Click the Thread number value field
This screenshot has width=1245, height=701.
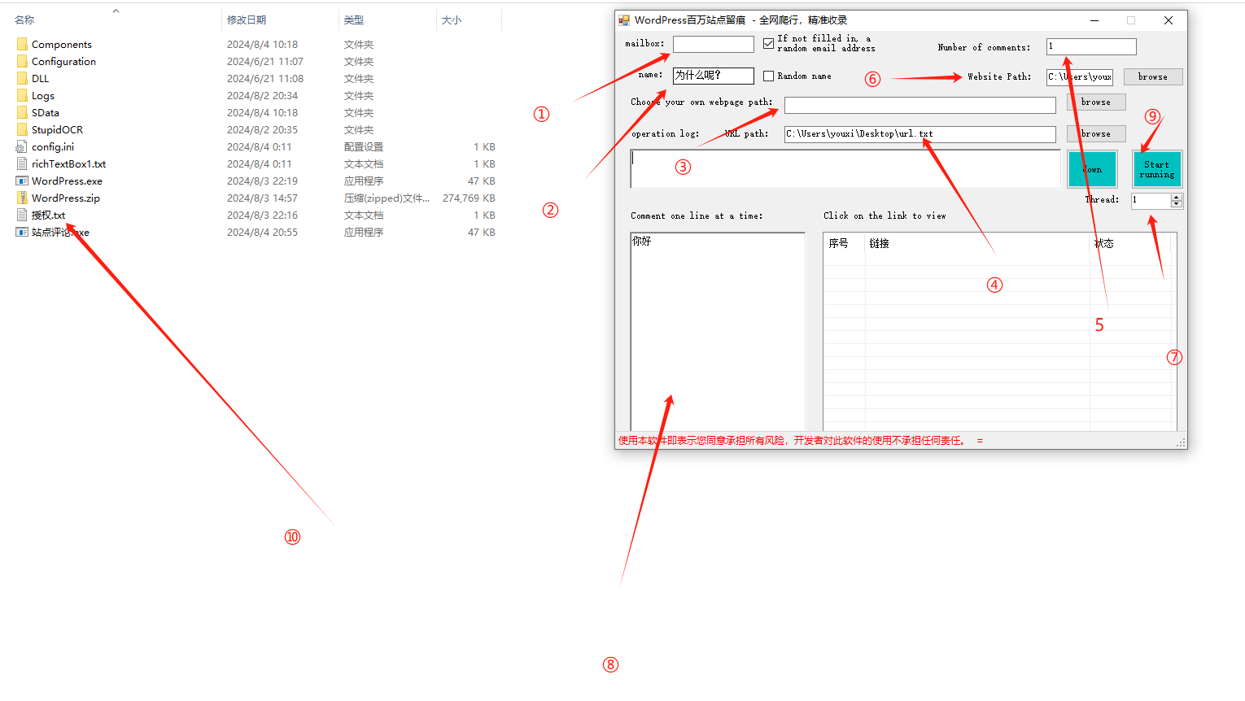click(1151, 200)
